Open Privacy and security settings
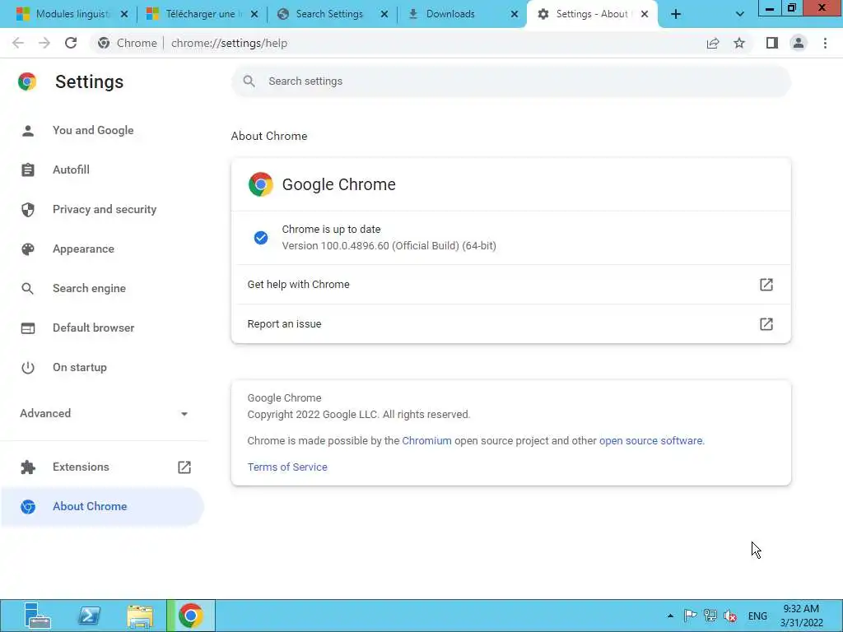Viewport: 843px width, 632px height. [x=105, y=209]
